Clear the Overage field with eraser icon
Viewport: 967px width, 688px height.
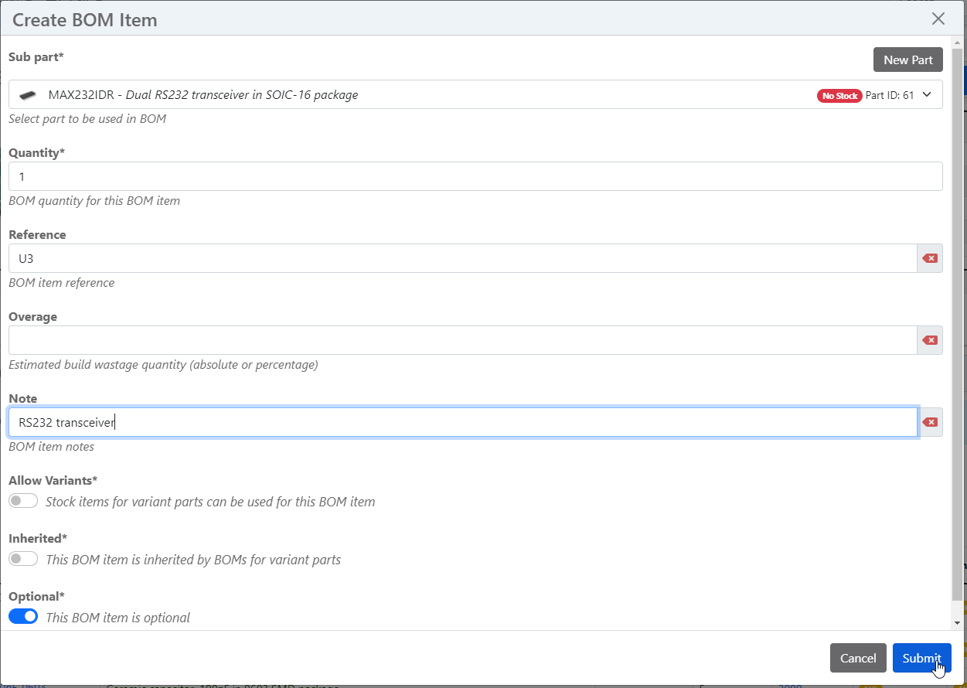[930, 340]
